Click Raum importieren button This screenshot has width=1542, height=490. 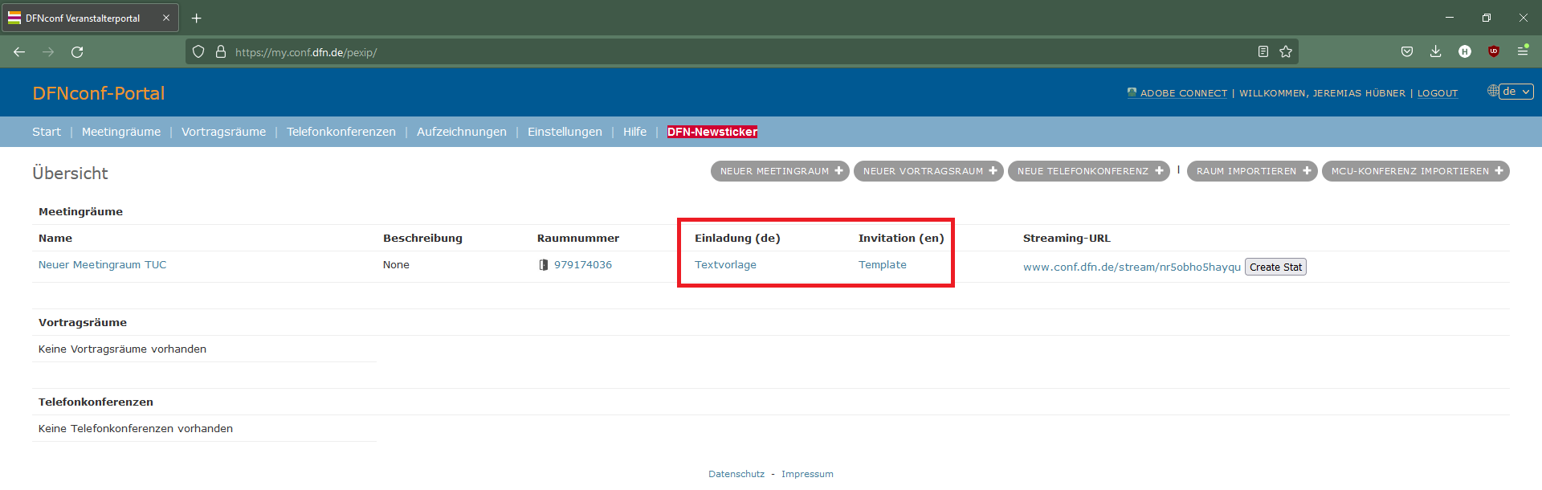pos(1252,171)
